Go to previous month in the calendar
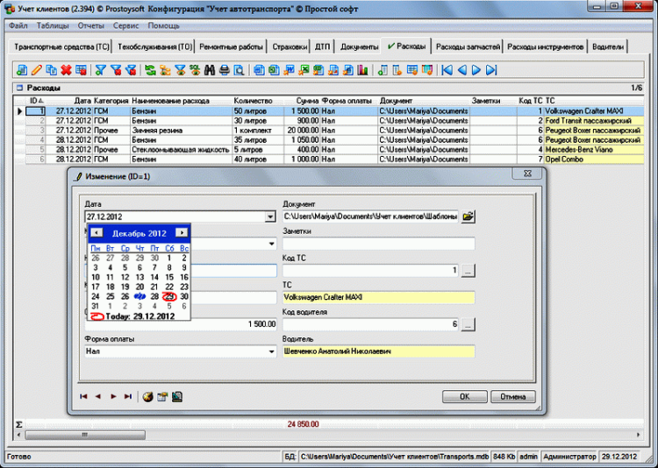Screen dimensions: 658x468 pyautogui.click(x=96, y=233)
